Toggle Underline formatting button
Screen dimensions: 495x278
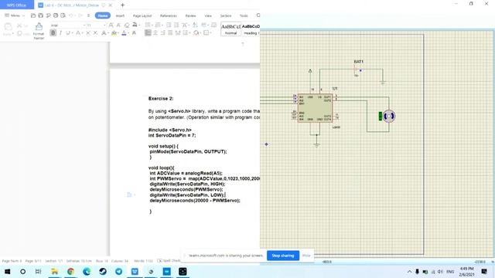pyautogui.click(x=67, y=32)
